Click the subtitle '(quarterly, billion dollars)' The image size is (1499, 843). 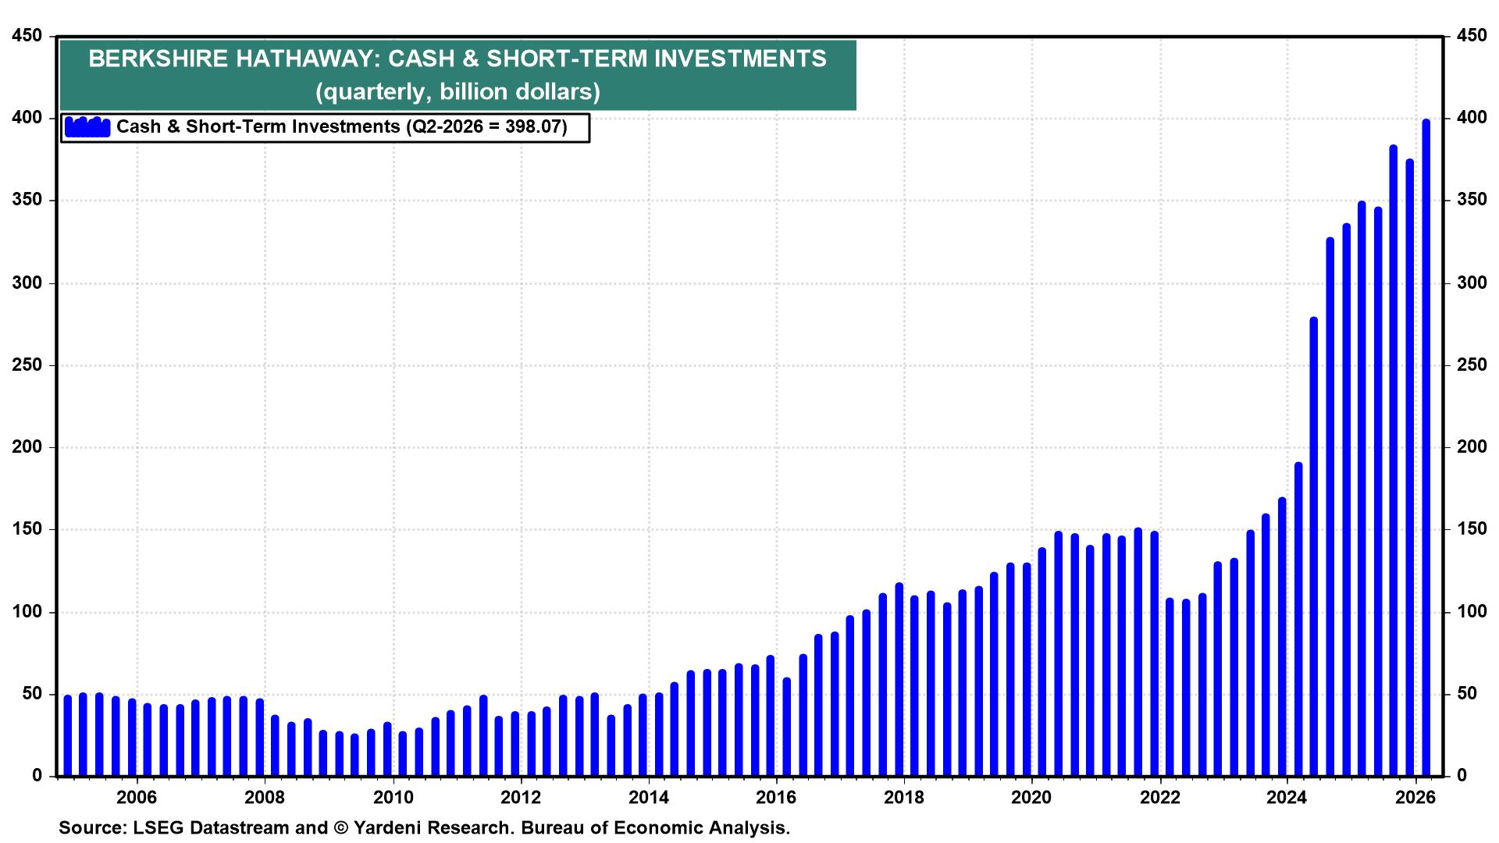coord(458,92)
